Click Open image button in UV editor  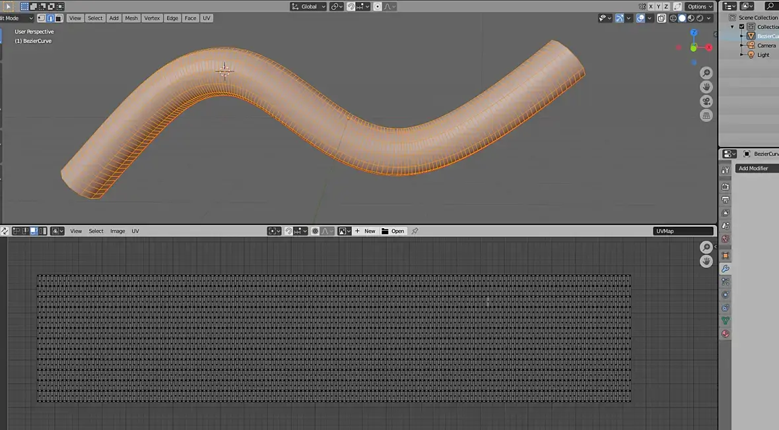tap(393, 231)
